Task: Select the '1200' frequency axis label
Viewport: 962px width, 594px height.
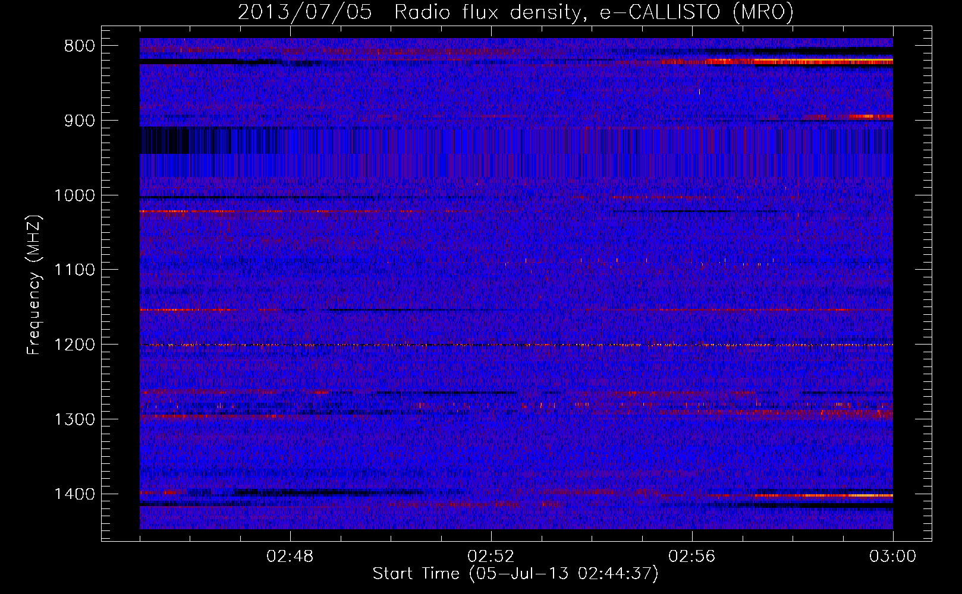Action: tap(74, 345)
